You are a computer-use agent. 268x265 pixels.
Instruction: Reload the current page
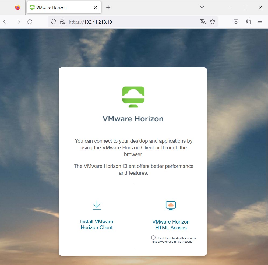coord(30,22)
